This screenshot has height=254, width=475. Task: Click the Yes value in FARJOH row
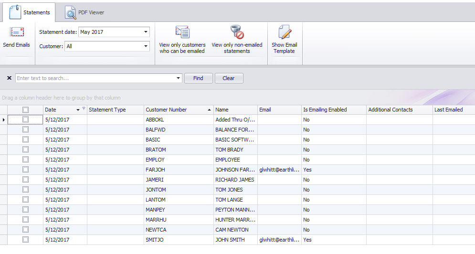coord(307,170)
